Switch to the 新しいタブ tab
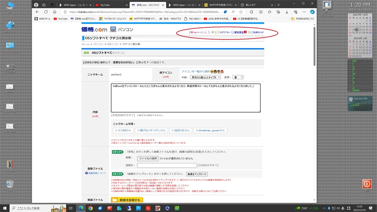Image resolution: width=377 pixels, height=212 pixels. click(x=257, y=5)
